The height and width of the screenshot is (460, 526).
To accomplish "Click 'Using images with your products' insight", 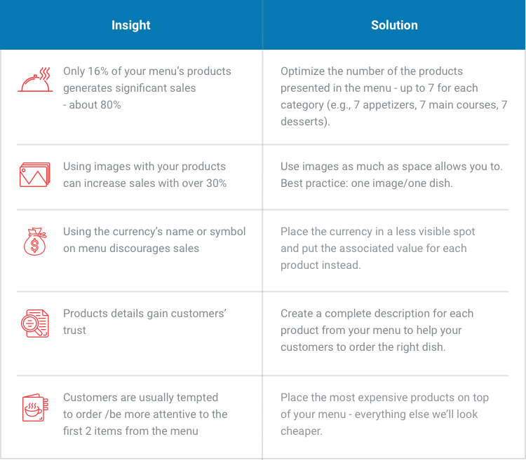I will [x=144, y=167].
